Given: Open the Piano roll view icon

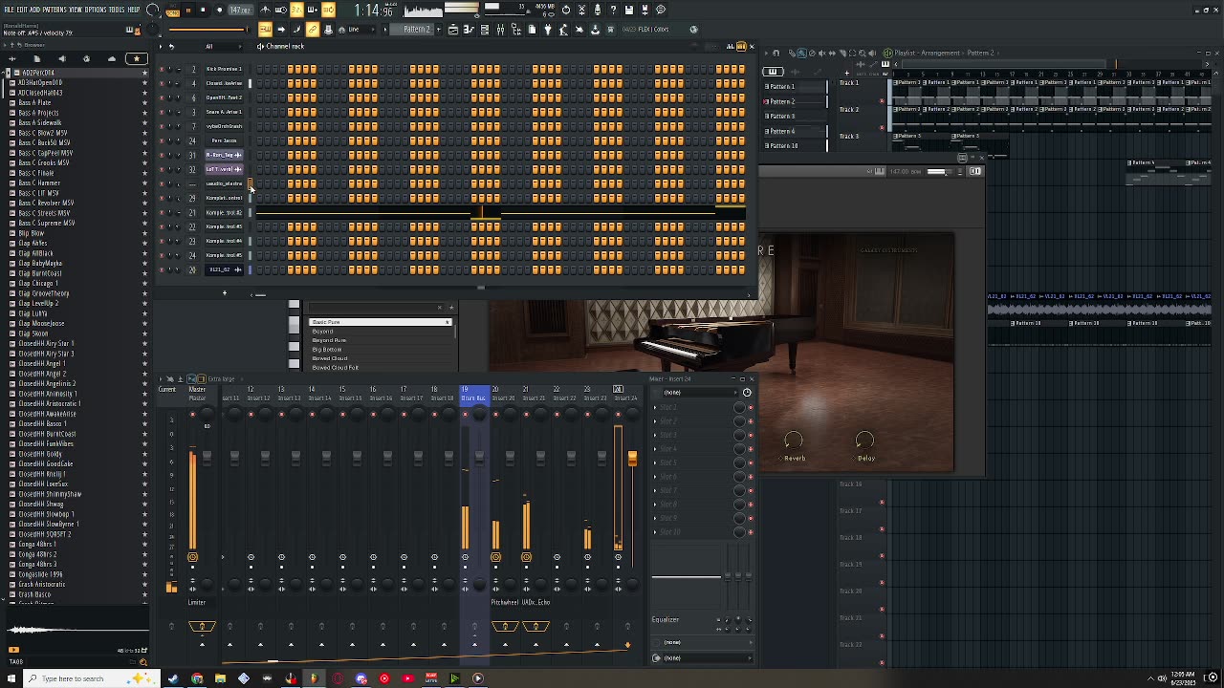Looking at the screenshot, I should coord(469,29).
